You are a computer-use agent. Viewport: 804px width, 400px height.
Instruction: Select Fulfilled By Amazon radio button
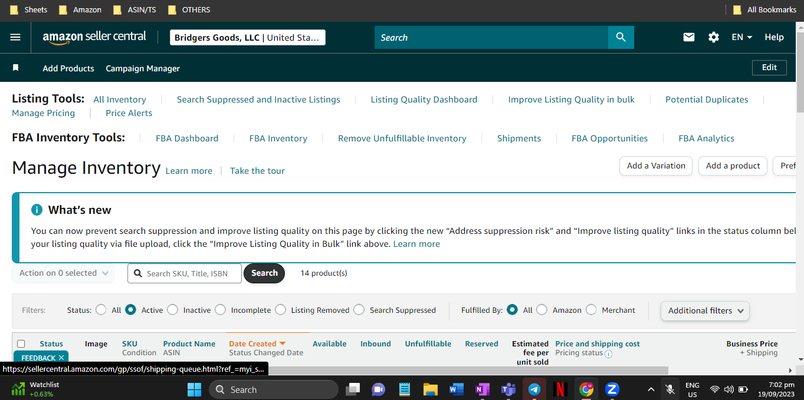[542, 310]
